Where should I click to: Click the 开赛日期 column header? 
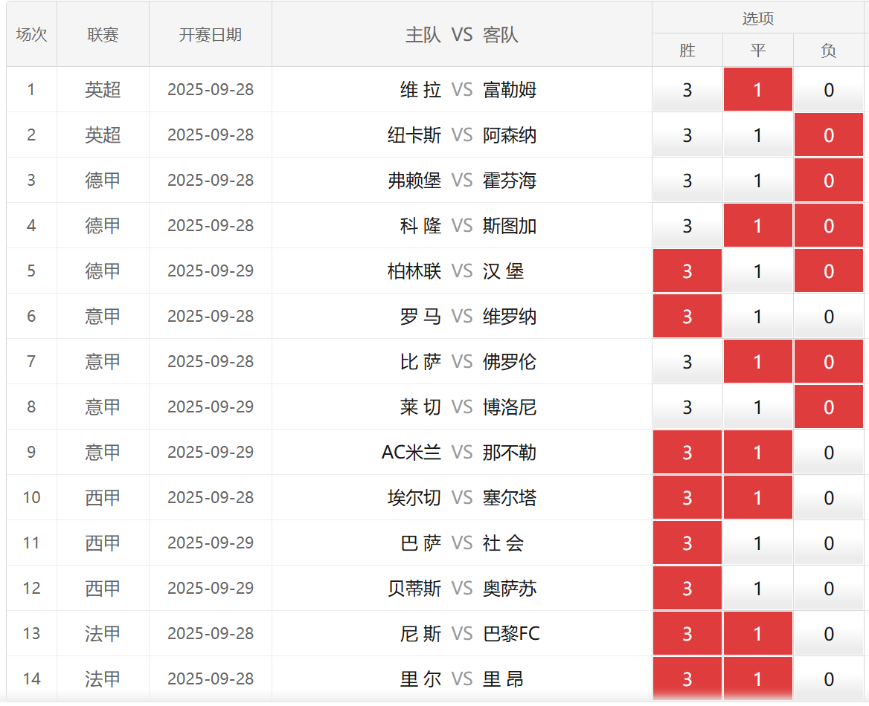coord(211,35)
